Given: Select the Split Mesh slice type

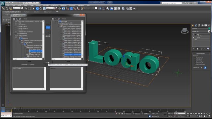Looking at the screenshot, I should click(x=195, y=60).
